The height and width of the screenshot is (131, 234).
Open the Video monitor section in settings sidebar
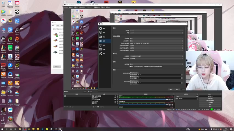[105, 45]
